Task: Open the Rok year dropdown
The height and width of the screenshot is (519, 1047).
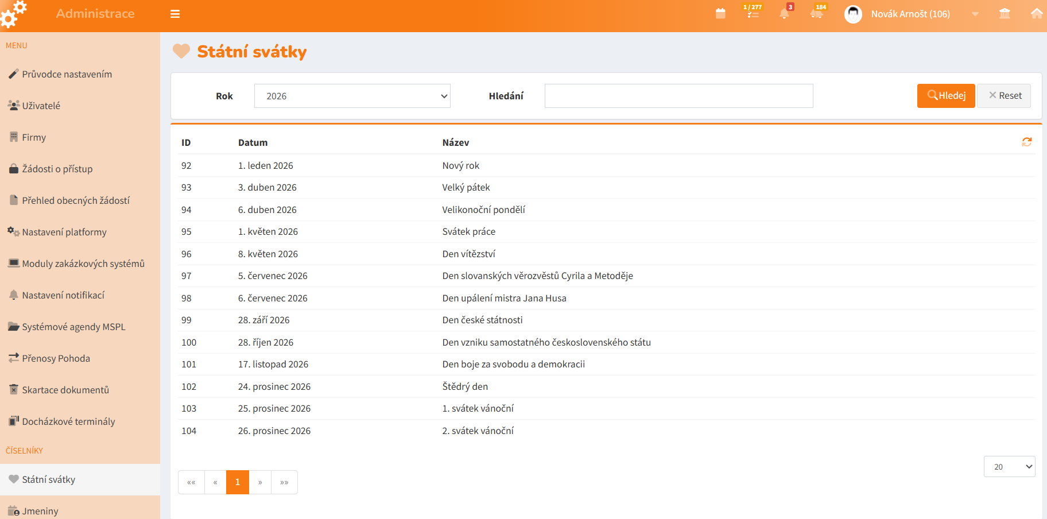Action: (x=352, y=96)
